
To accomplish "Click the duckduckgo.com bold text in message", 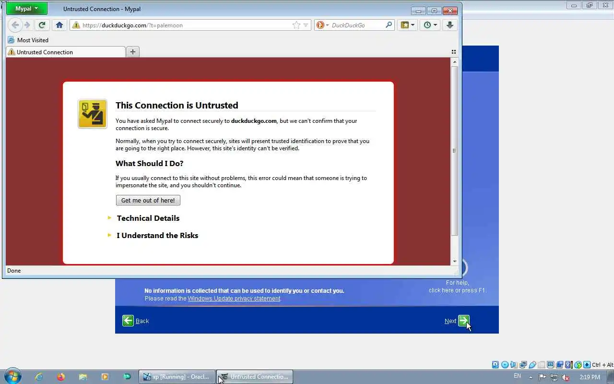I will (x=254, y=121).
